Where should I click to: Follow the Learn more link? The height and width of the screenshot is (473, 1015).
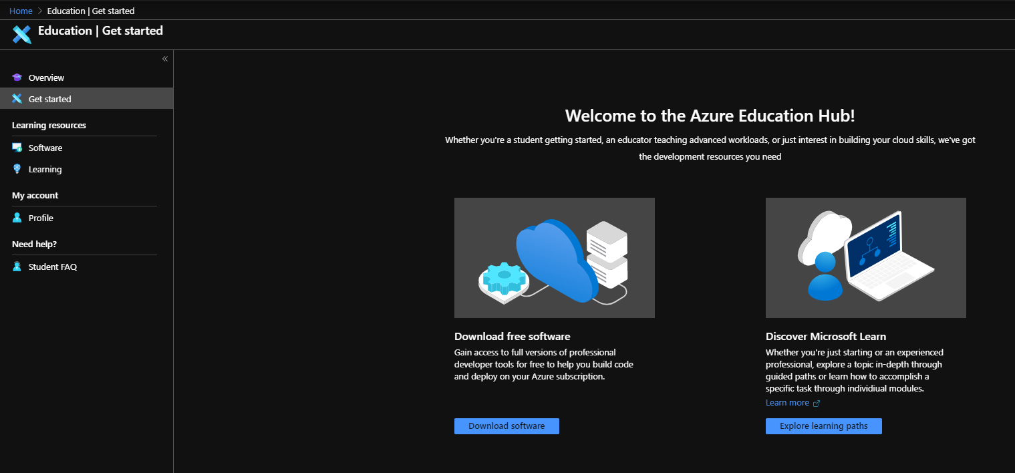click(787, 403)
